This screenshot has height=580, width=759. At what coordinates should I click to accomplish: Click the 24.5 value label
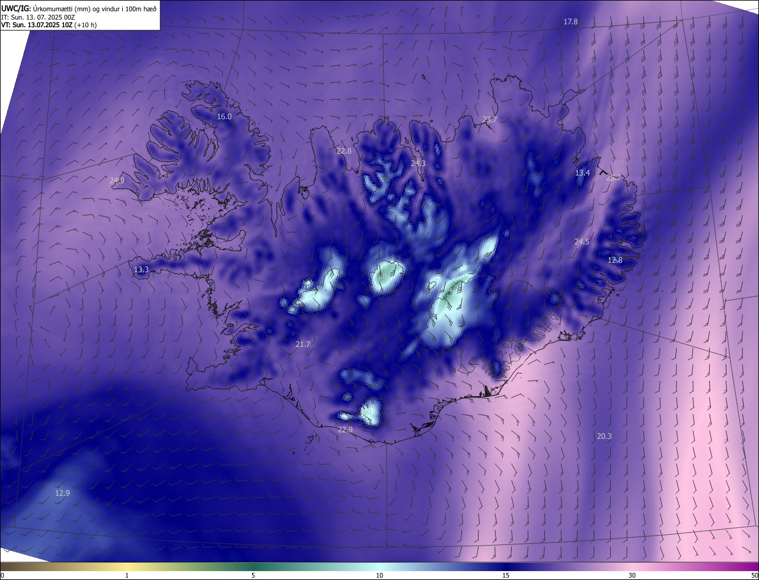tap(582, 242)
